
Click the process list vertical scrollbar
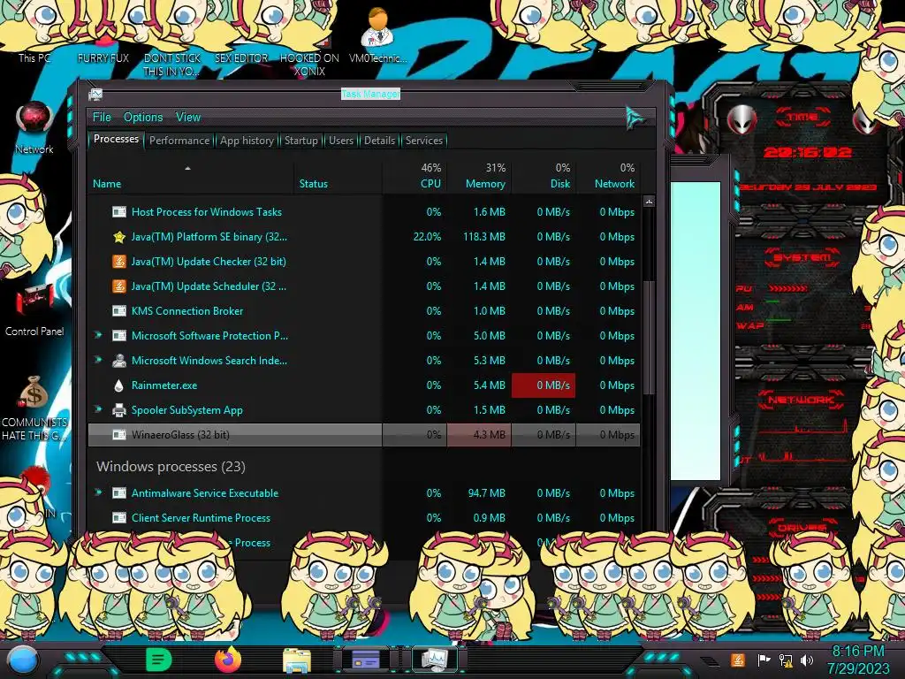coord(649,338)
